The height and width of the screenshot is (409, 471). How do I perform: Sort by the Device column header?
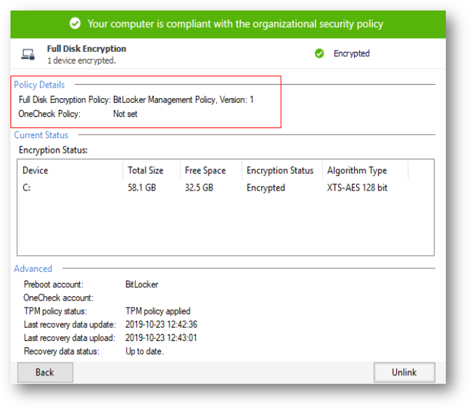click(35, 170)
